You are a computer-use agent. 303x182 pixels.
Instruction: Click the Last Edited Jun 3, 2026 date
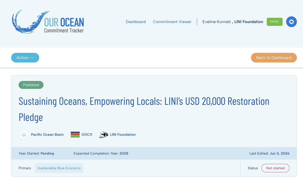pos(279,153)
